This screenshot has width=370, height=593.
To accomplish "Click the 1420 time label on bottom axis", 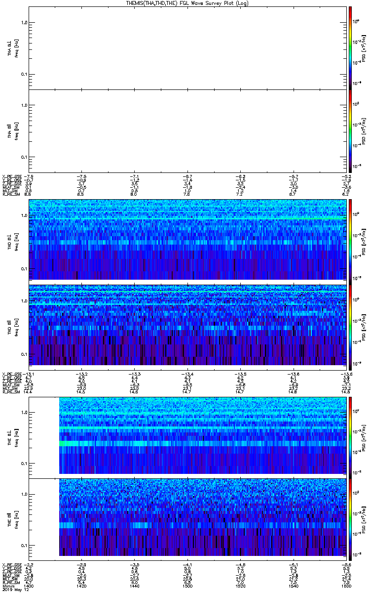I will (x=81, y=586).
